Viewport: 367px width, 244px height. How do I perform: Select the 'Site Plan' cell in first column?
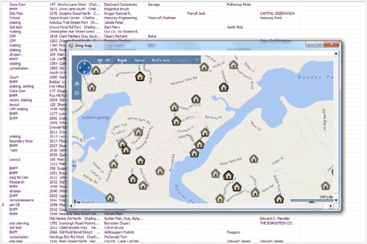point(16,13)
